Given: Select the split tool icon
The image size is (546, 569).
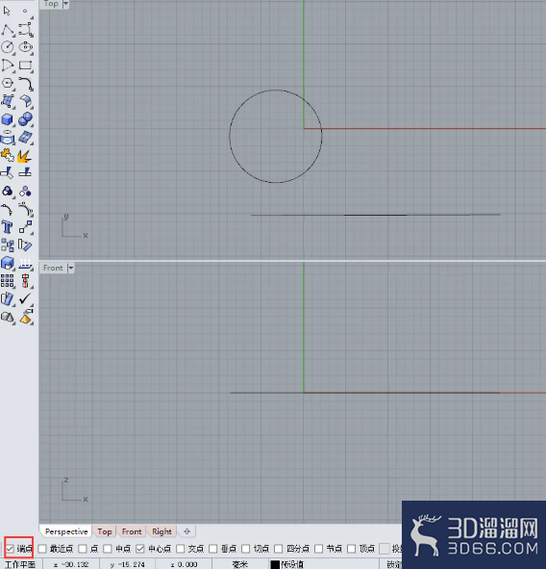Looking at the screenshot, I should coord(25,172).
